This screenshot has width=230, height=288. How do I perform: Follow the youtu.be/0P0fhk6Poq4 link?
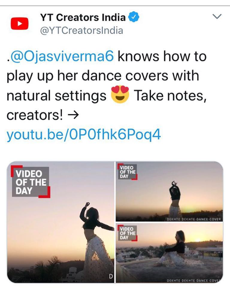coord(84,135)
